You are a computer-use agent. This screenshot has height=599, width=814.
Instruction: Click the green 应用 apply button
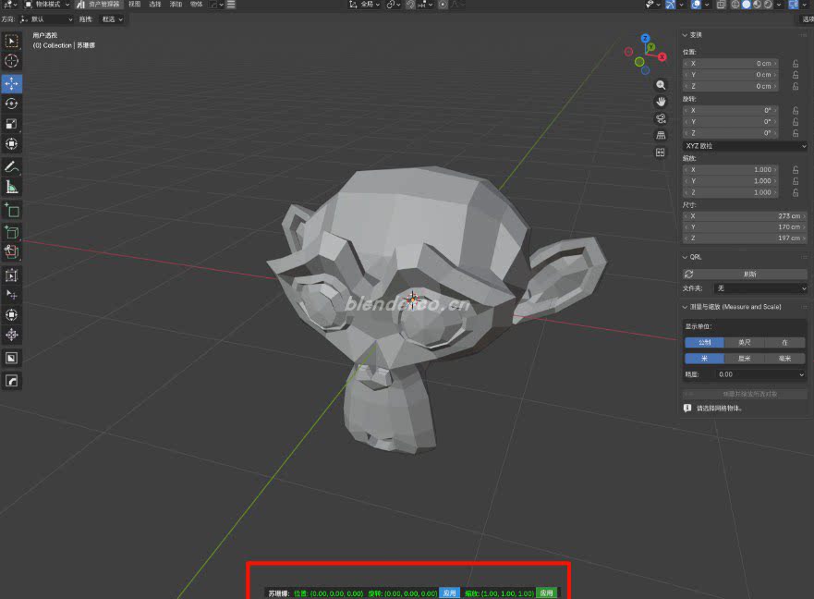(x=546, y=593)
